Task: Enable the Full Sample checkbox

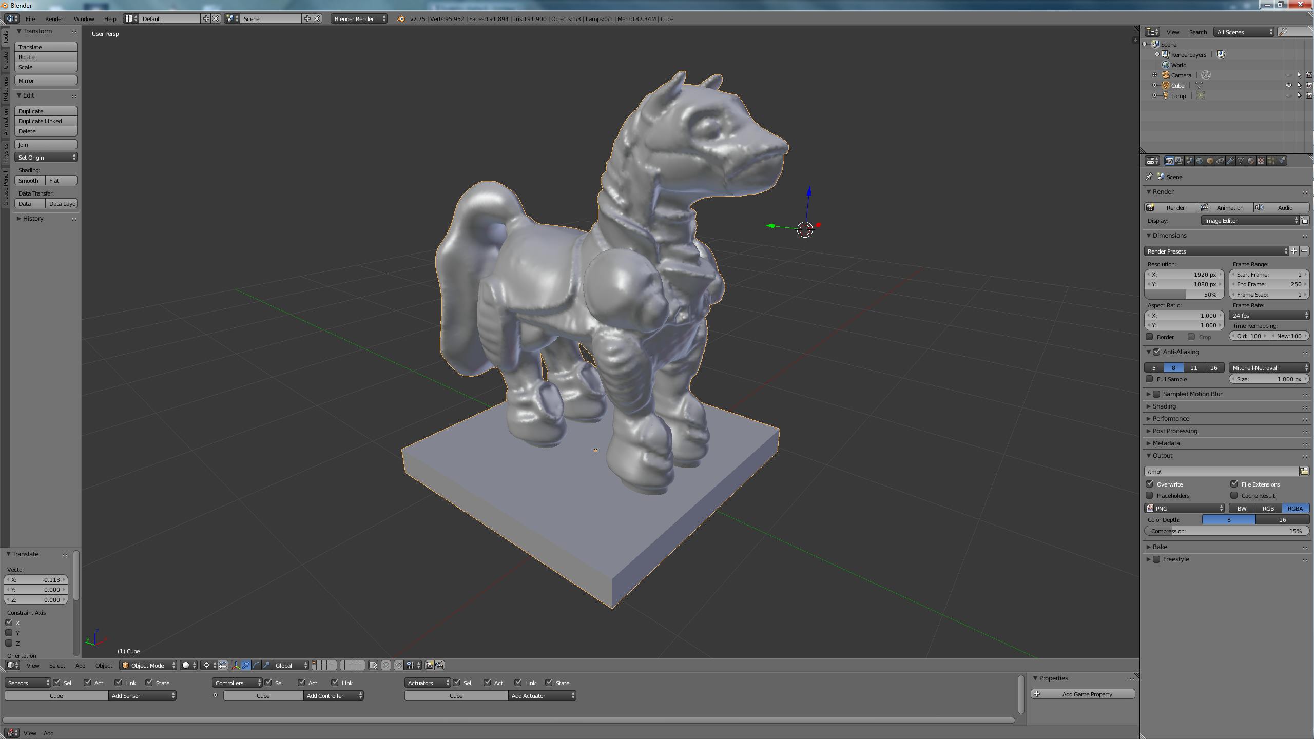Action: point(1150,379)
